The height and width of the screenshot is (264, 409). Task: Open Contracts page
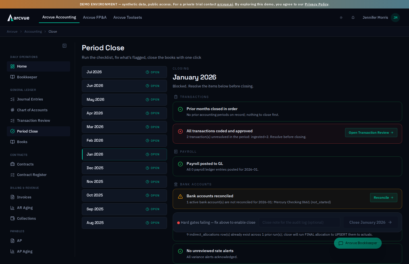[38, 164]
